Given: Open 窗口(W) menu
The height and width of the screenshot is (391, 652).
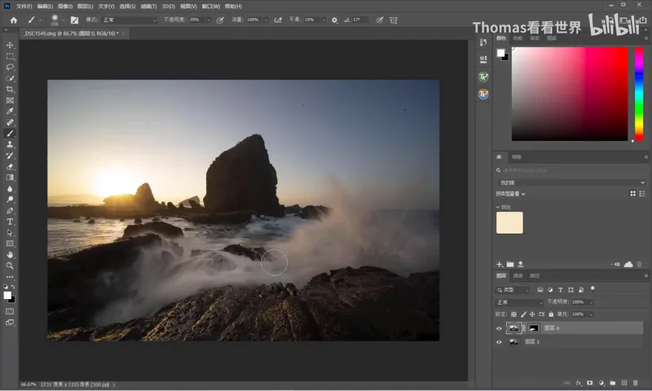Looking at the screenshot, I should [x=211, y=7].
